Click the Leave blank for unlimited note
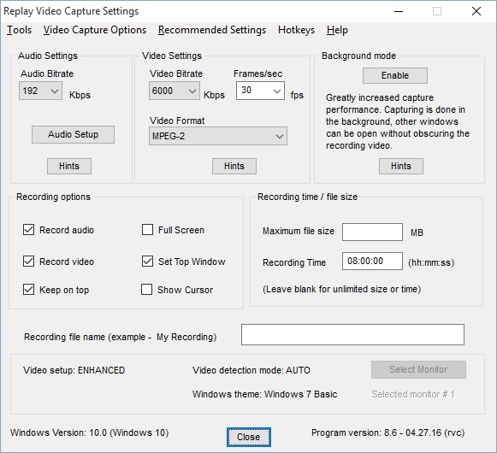The height and width of the screenshot is (453, 497). [x=341, y=289]
